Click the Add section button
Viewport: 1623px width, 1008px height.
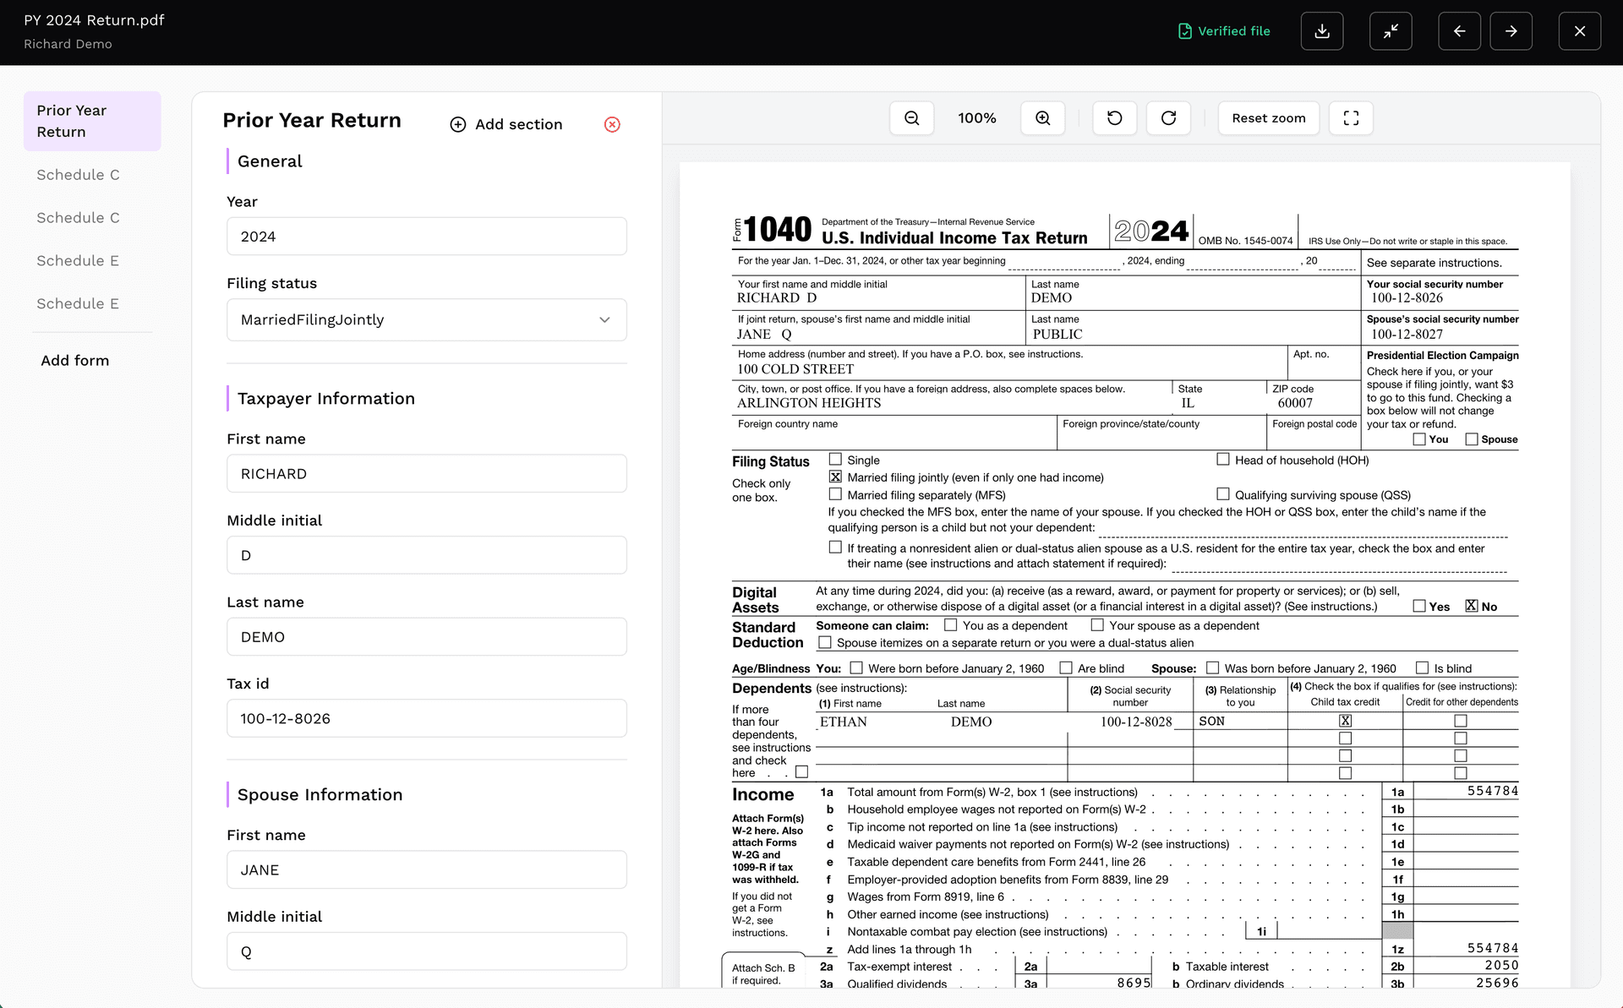pos(506,125)
